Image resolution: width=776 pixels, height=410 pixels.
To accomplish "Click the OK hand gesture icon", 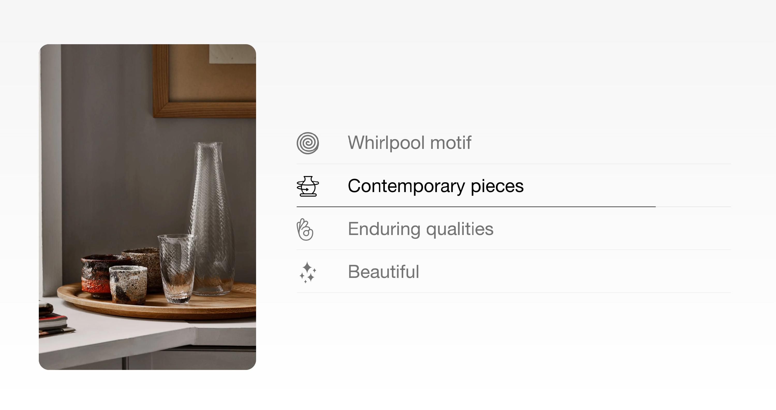I will click(x=305, y=229).
